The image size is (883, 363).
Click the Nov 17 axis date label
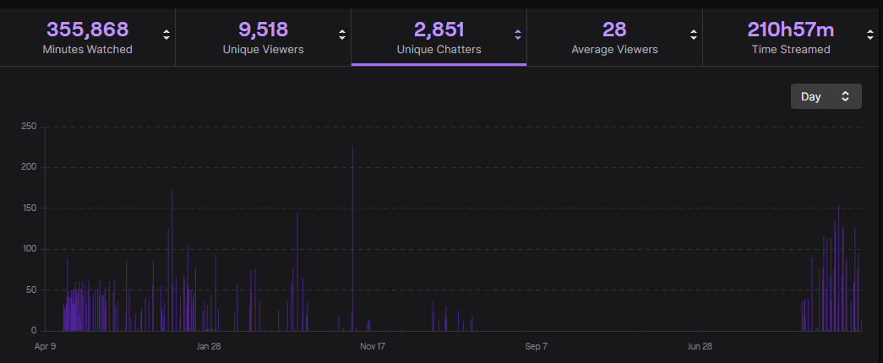point(373,346)
